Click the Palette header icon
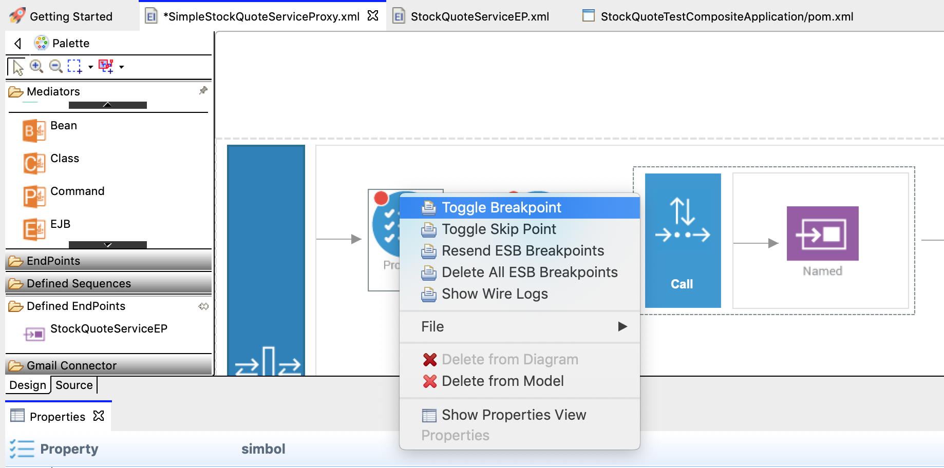 (41, 43)
